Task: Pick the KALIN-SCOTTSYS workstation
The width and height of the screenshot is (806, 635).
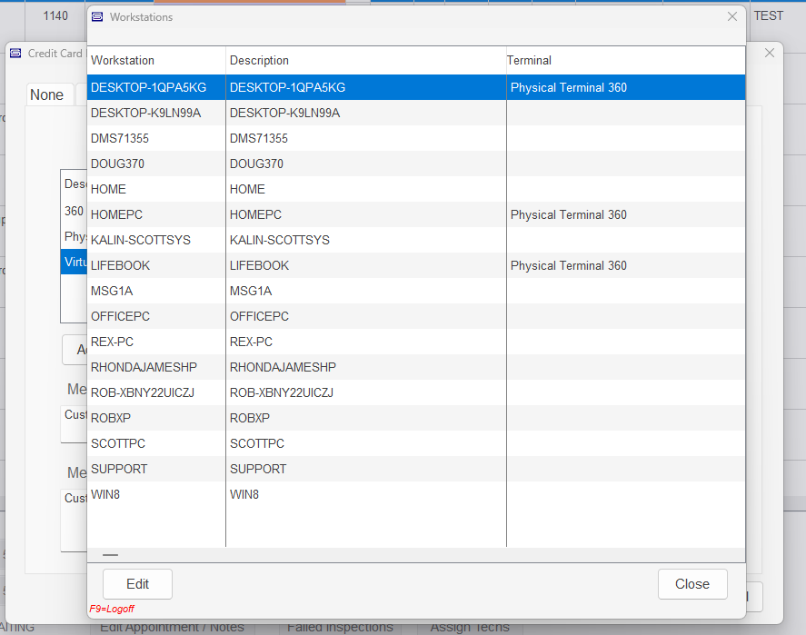Action: [x=140, y=241]
